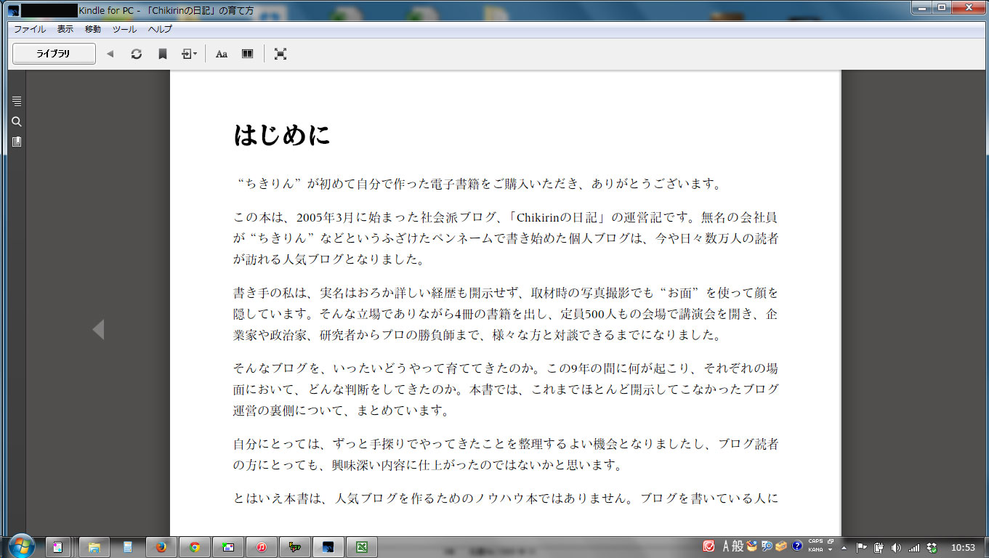The width and height of the screenshot is (989, 558).
Task: Open the search magnifier in sidebar
Action: pos(17,121)
